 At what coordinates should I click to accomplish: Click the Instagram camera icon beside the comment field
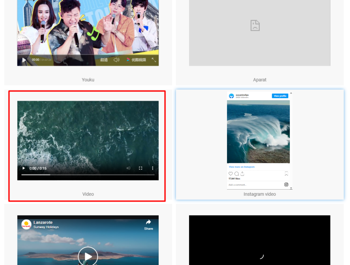click(x=286, y=184)
